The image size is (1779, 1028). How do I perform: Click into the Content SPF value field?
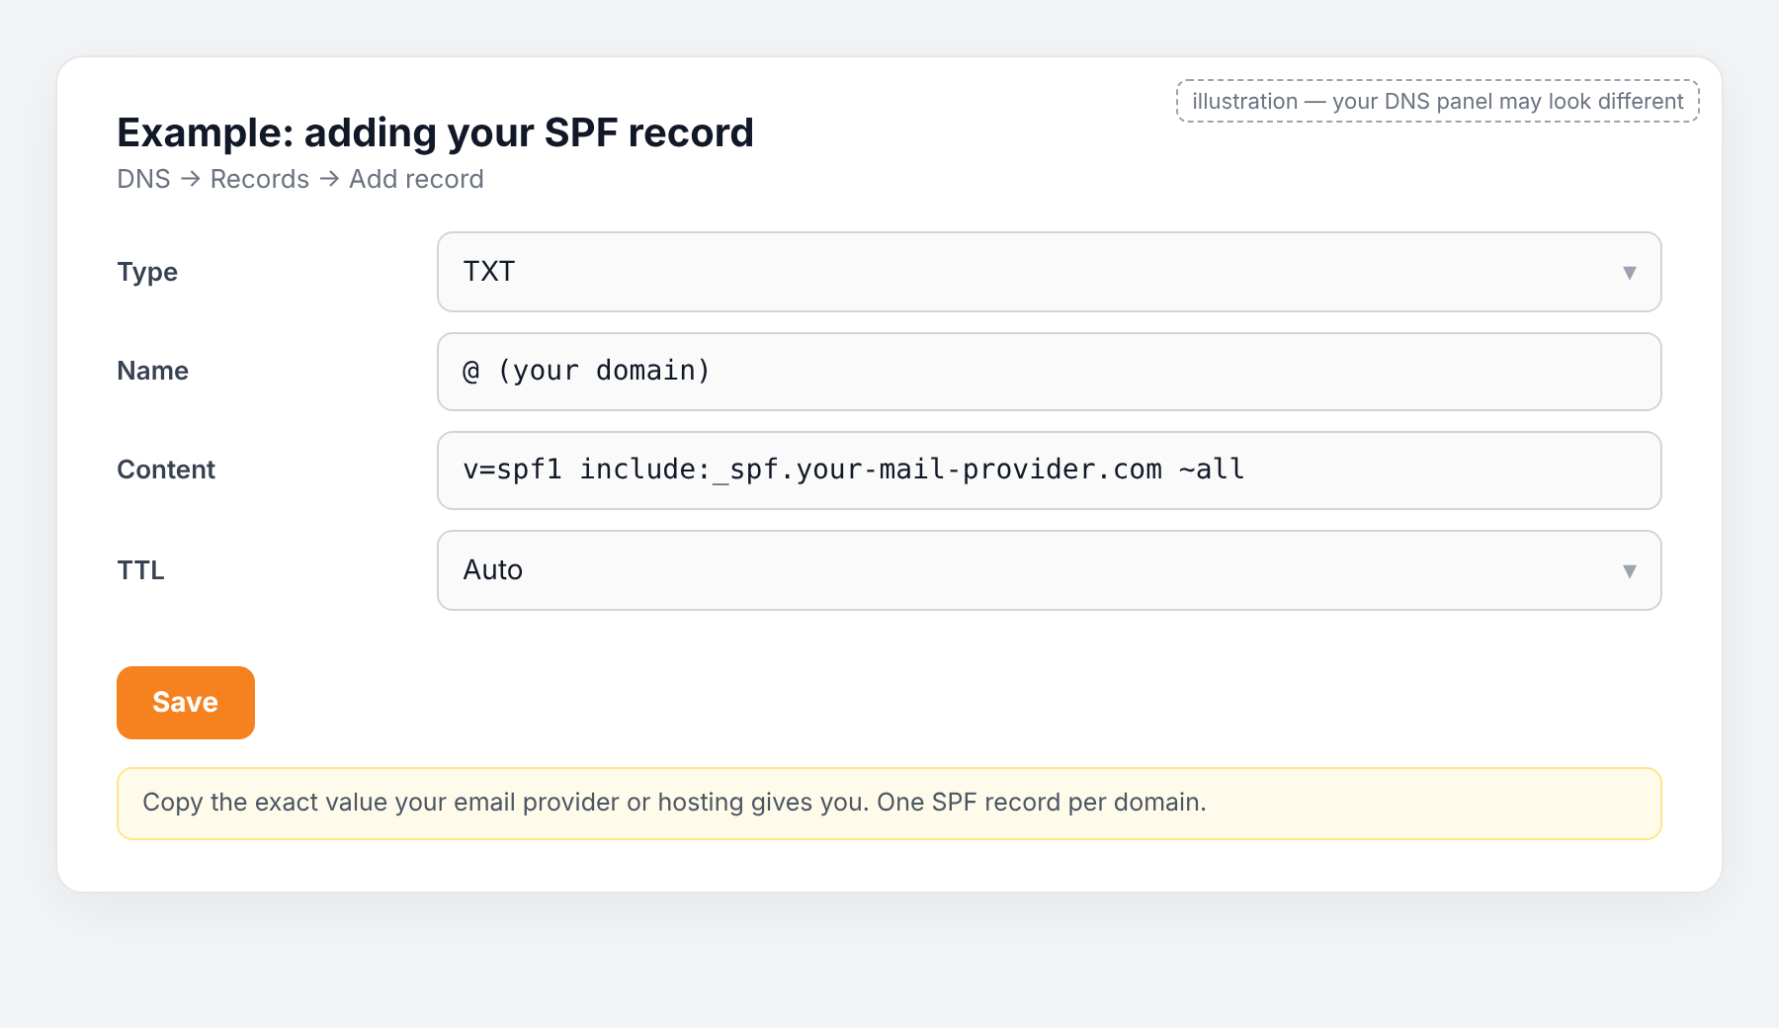1049,471
